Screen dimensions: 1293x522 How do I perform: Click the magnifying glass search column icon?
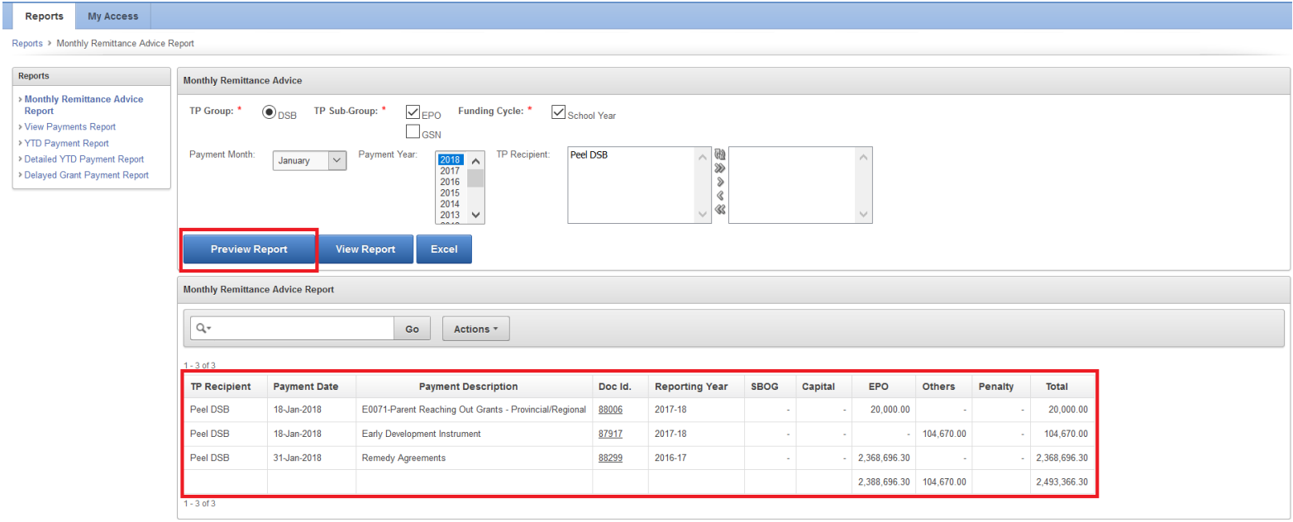[202, 329]
